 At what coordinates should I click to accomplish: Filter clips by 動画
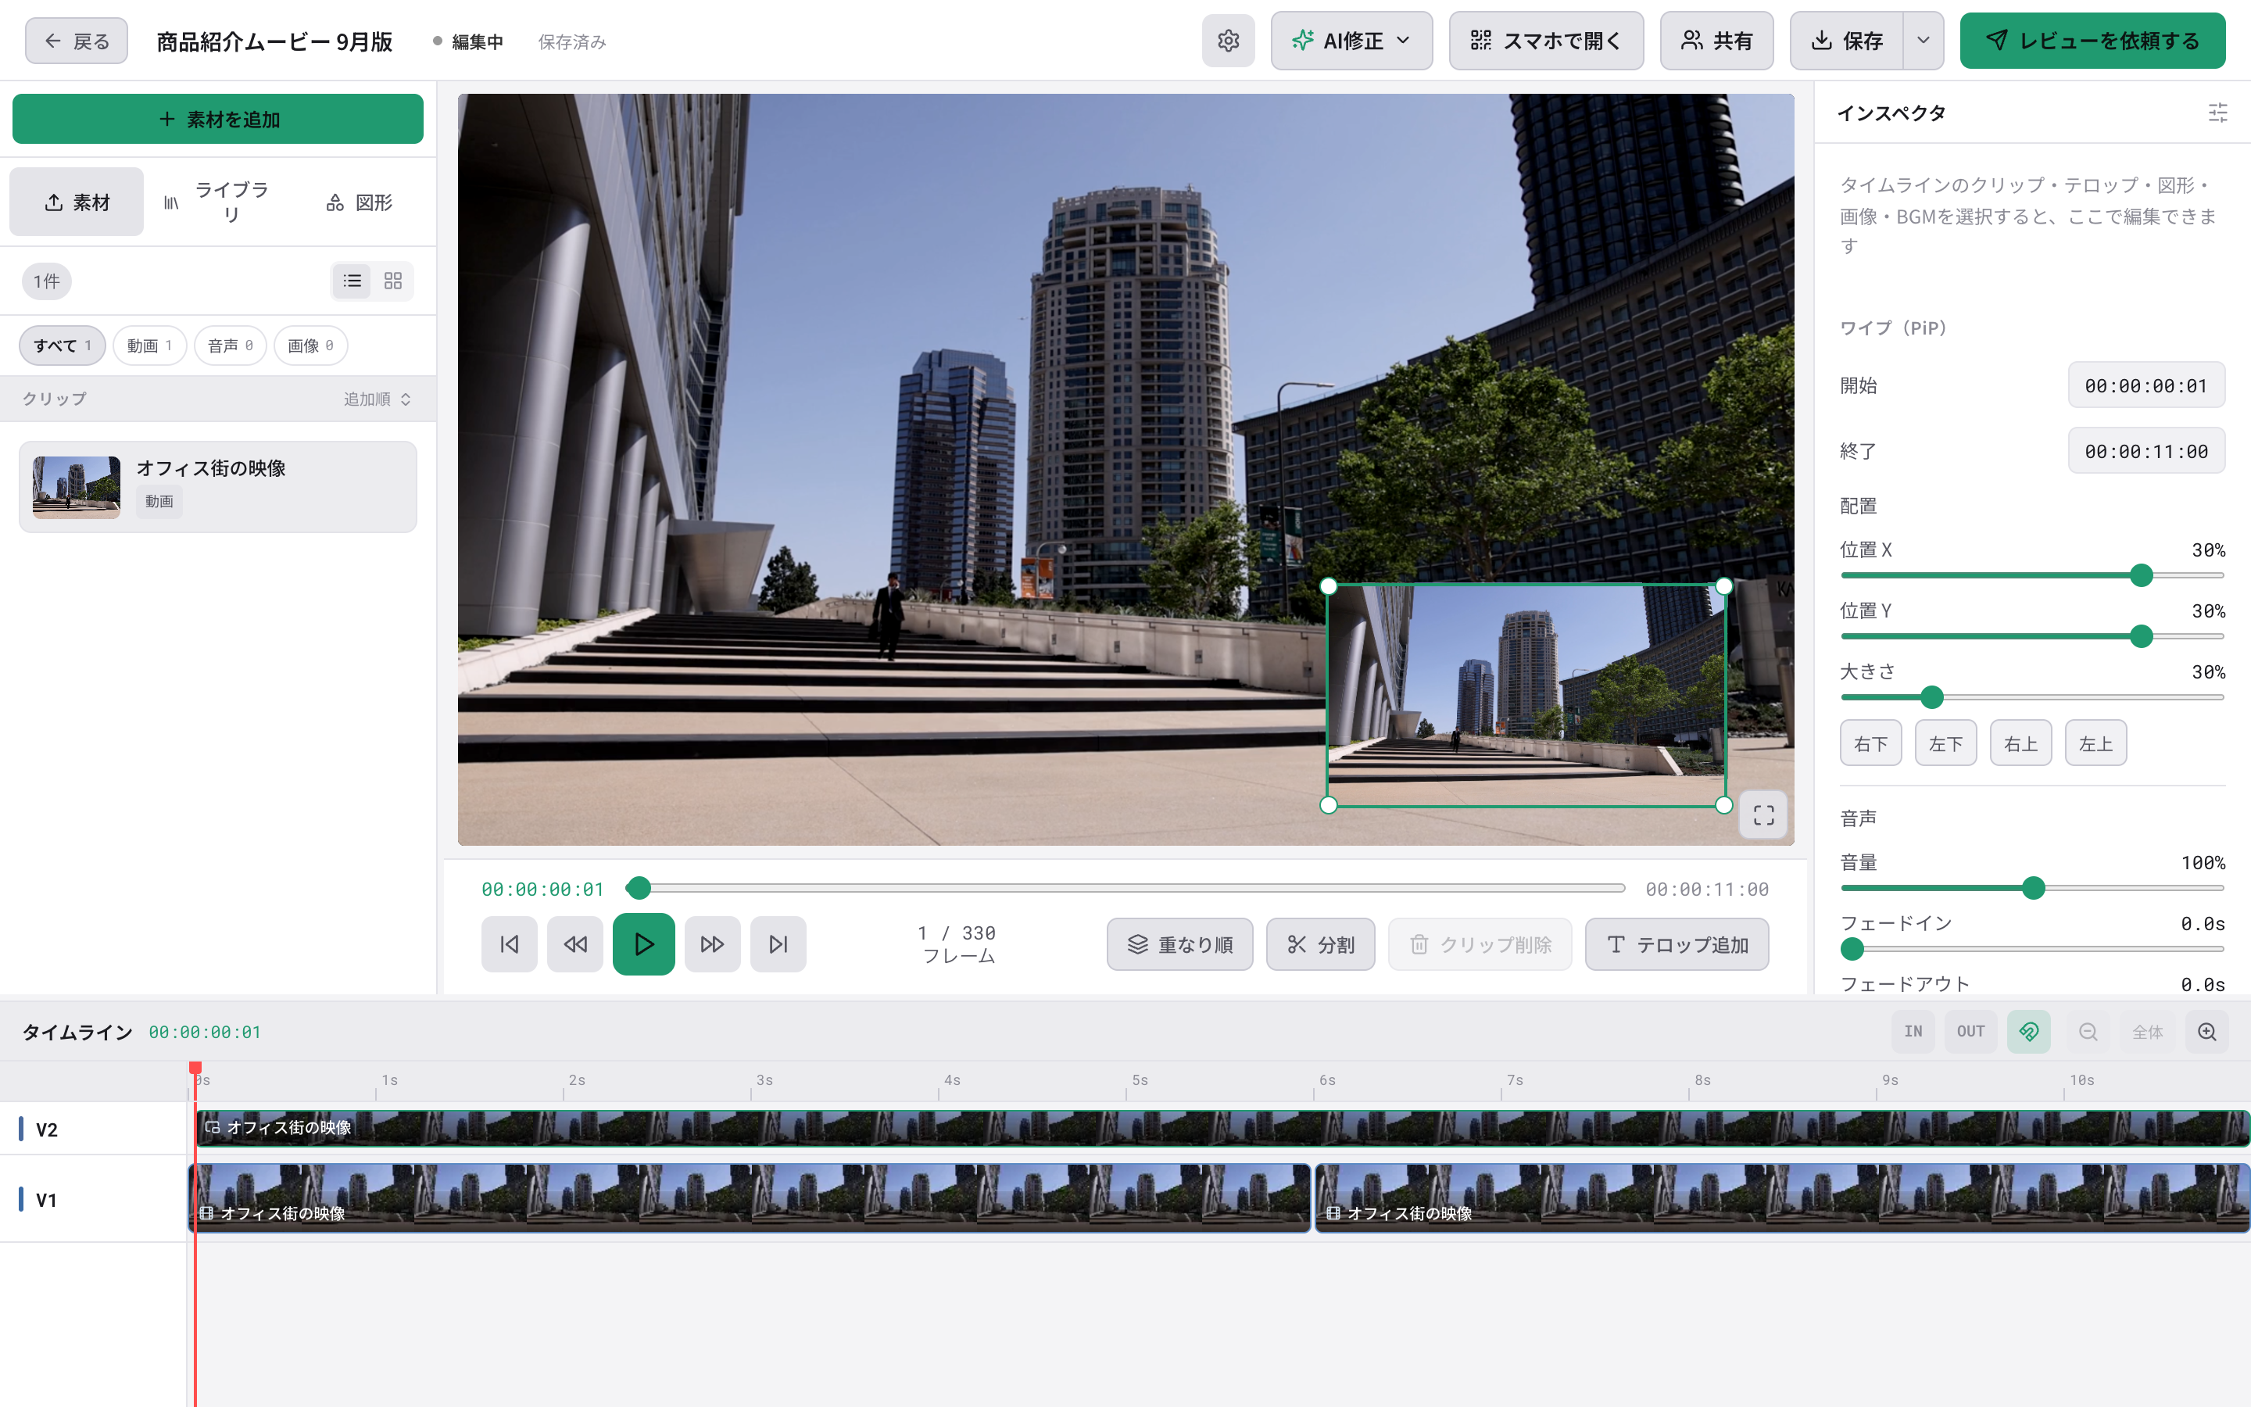(x=150, y=345)
